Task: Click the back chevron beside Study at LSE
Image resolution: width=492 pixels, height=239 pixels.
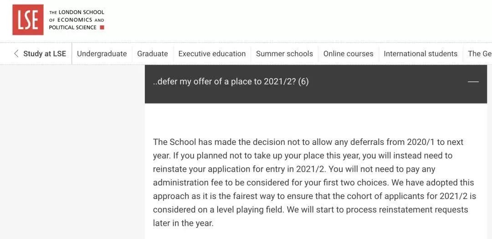Action: pos(16,54)
